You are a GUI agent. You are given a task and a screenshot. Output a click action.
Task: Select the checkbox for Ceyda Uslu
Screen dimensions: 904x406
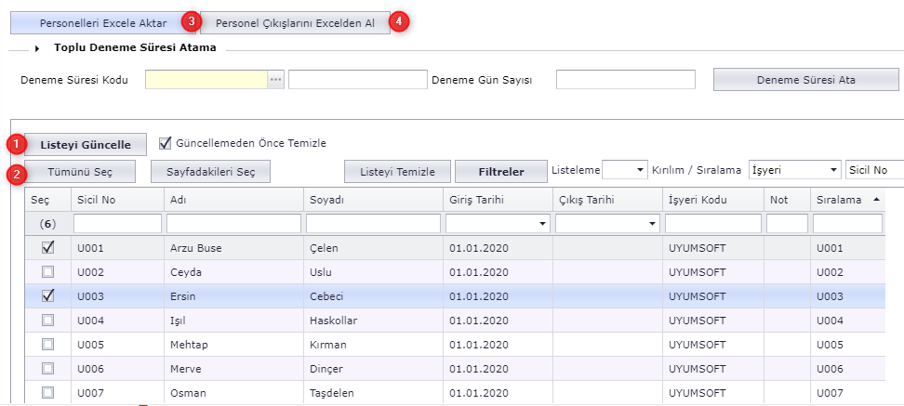coord(48,272)
